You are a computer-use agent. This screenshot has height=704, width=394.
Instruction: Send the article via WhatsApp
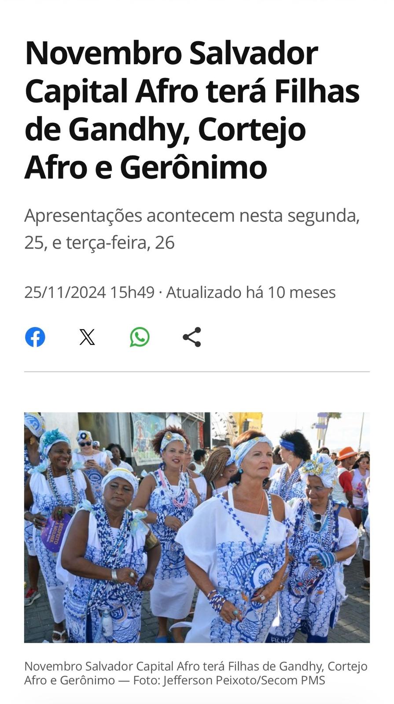tap(140, 337)
